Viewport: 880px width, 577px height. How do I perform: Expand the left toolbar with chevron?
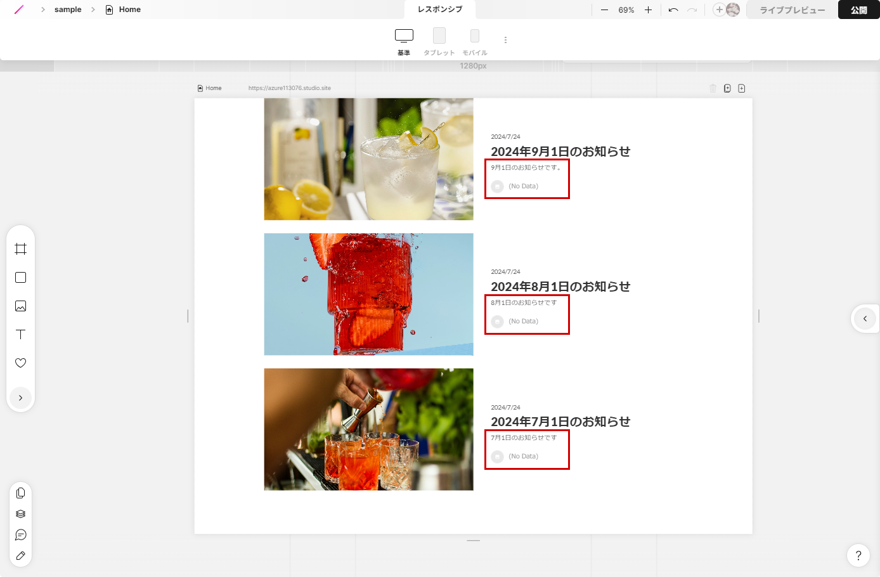pos(20,398)
